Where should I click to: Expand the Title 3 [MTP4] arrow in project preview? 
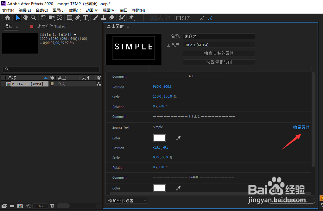75,35
